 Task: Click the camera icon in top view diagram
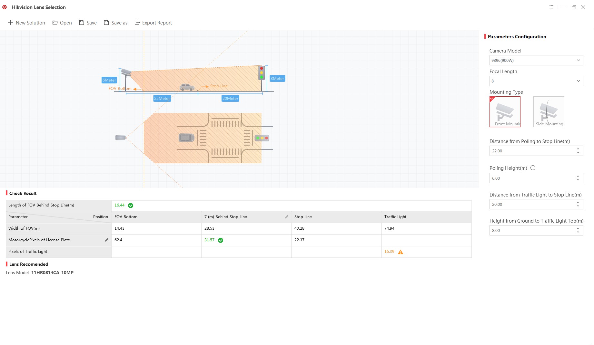[x=121, y=138]
